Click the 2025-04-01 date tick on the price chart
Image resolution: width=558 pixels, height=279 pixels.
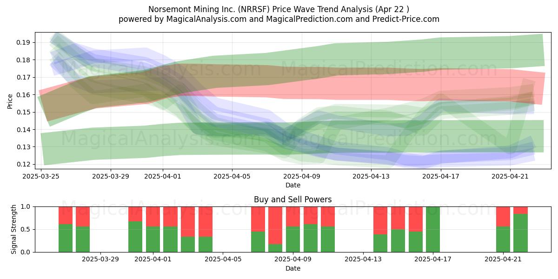163,176
